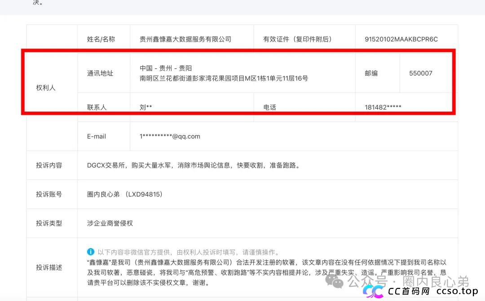
Task: Select company name 贵州鑫慷嘉大数据服务有限公司 in the name row
Action: coord(185,39)
